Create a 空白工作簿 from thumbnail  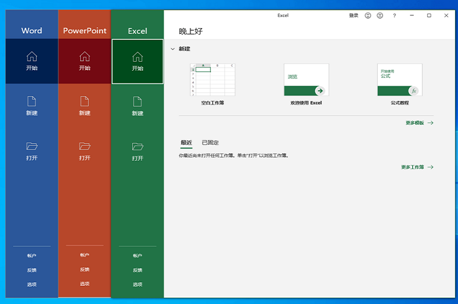click(x=212, y=79)
